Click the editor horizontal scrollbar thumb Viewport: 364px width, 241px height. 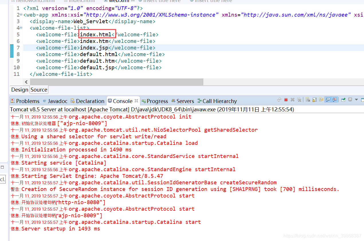117,82
